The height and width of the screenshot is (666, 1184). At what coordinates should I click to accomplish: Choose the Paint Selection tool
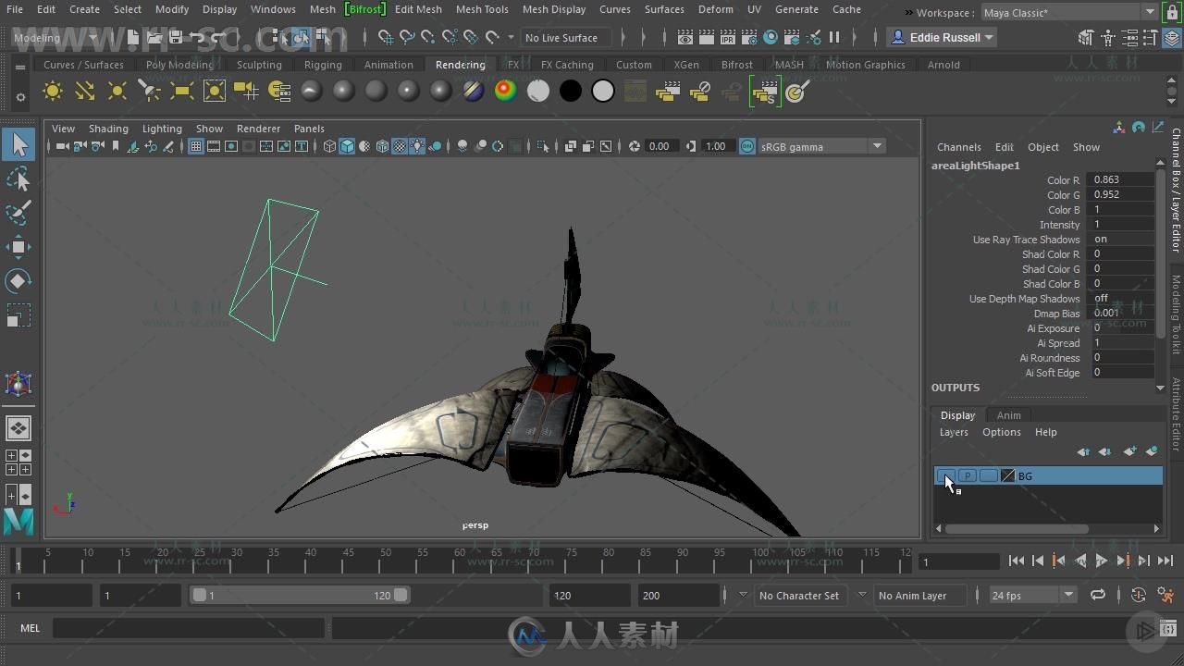click(x=18, y=213)
